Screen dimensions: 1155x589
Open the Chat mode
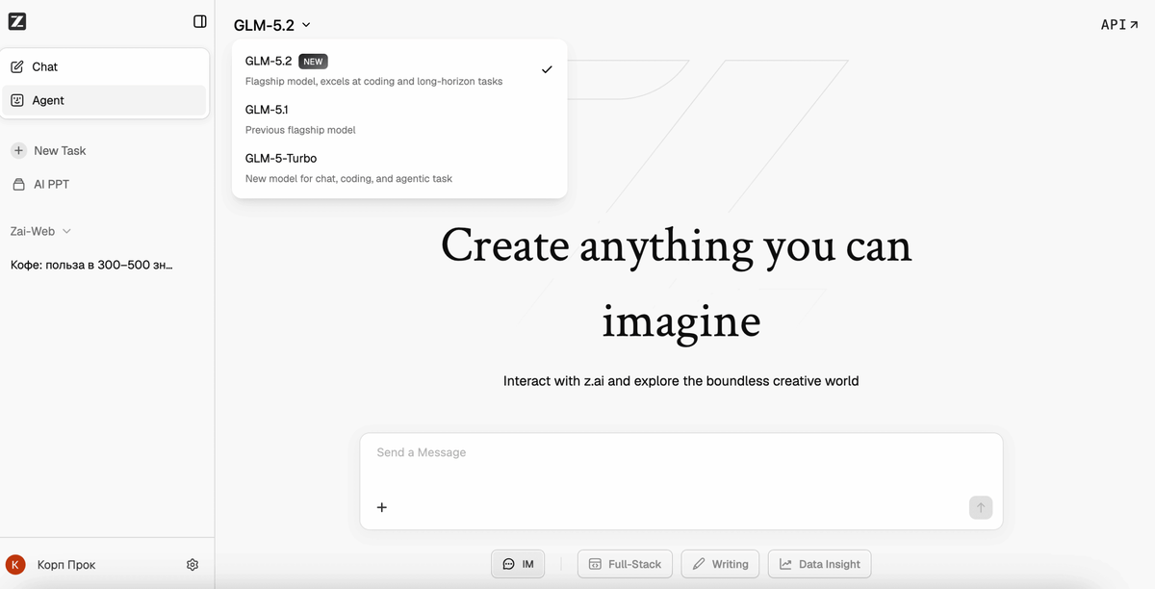click(x=105, y=66)
